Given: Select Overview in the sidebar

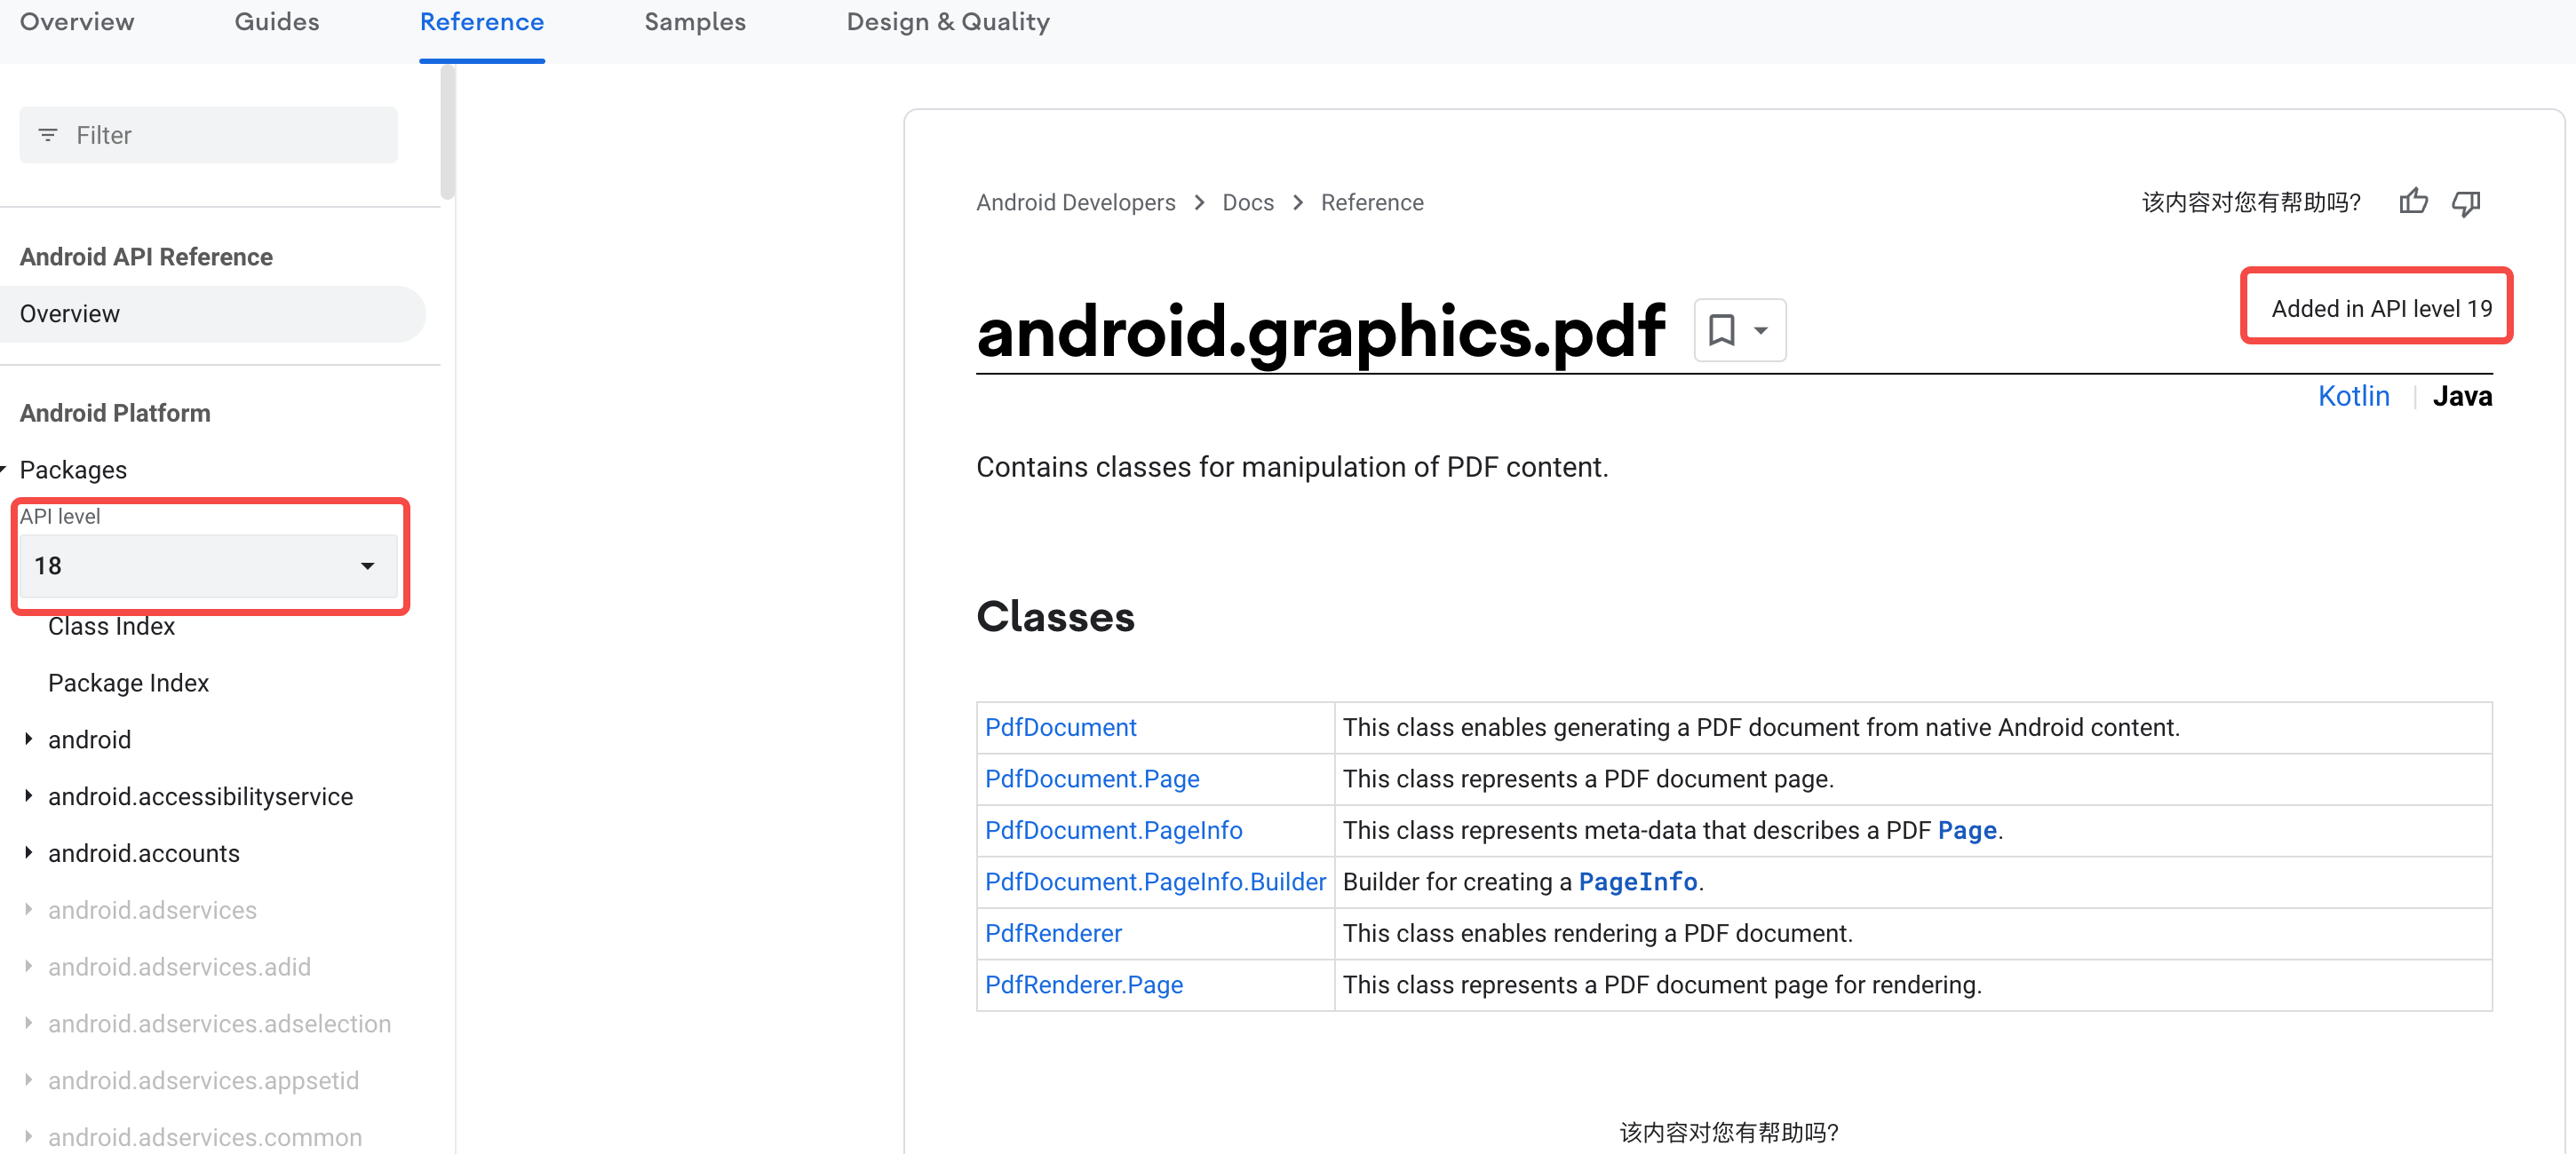Looking at the screenshot, I should [x=212, y=313].
